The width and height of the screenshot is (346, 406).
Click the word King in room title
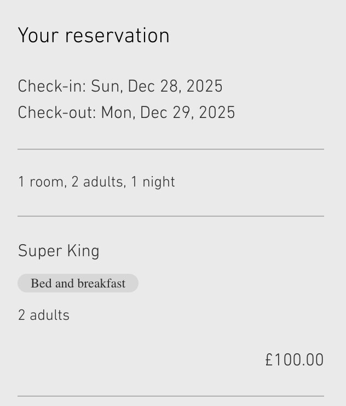pos(83,251)
